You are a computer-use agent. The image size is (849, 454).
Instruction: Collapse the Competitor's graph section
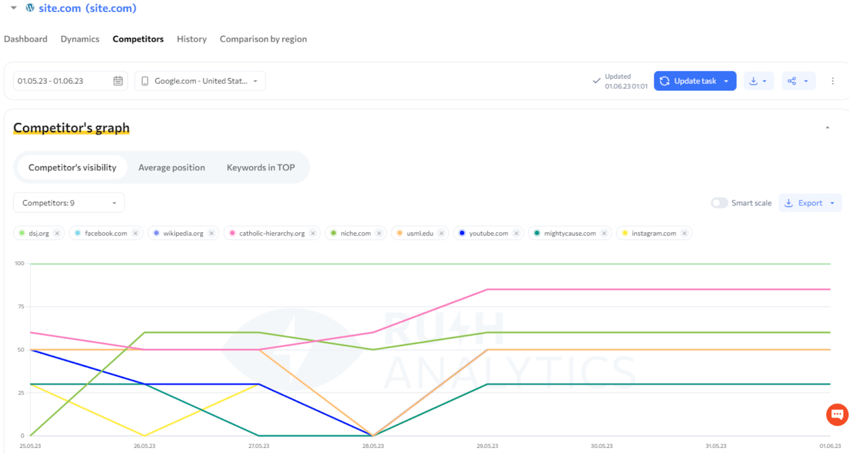(827, 127)
